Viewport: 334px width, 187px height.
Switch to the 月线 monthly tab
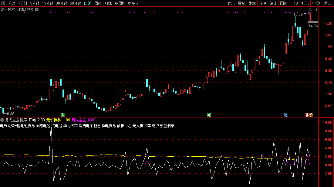click(108, 3)
